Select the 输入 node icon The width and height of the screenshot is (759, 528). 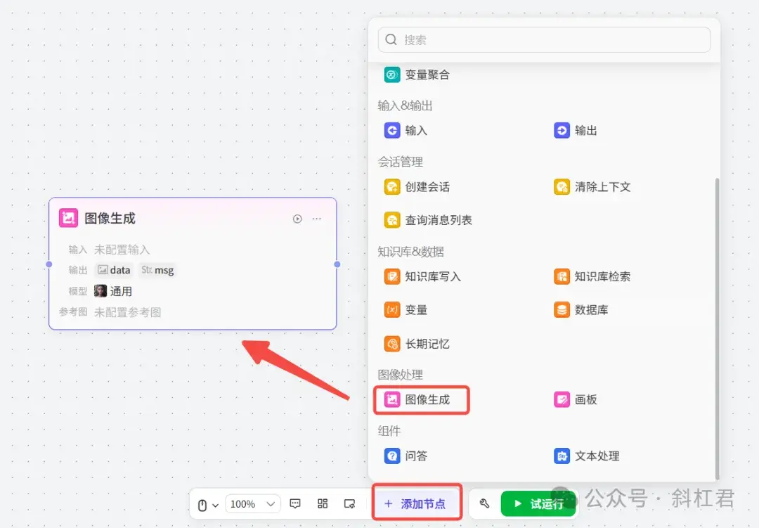(392, 130)
